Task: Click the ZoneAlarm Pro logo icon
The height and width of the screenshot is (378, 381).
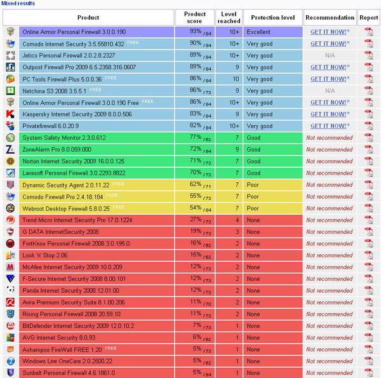Action: point(10,149)
